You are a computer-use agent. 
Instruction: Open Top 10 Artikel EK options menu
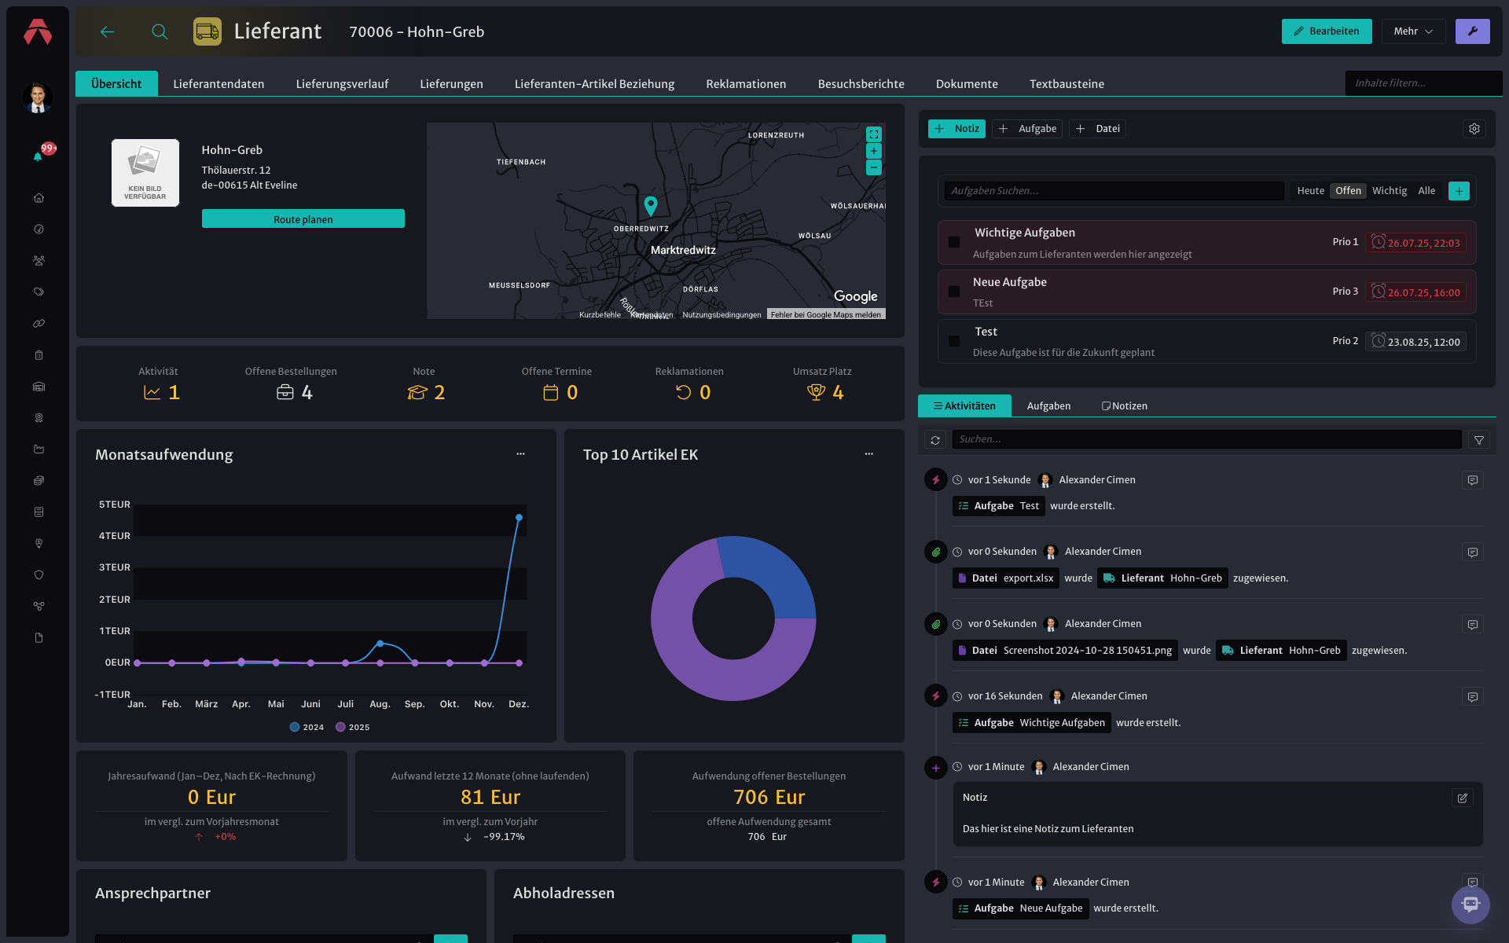868,454
